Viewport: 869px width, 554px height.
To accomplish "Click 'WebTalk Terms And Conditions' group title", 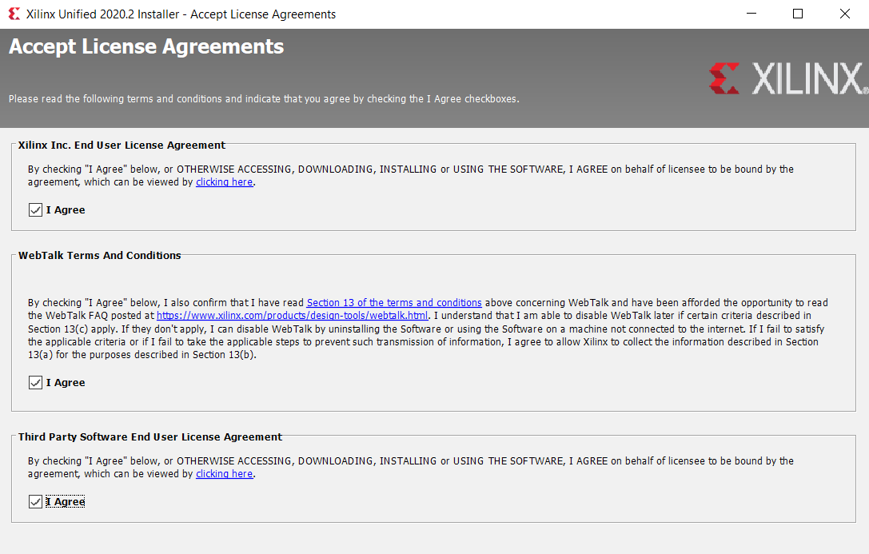I will (100, 255).
